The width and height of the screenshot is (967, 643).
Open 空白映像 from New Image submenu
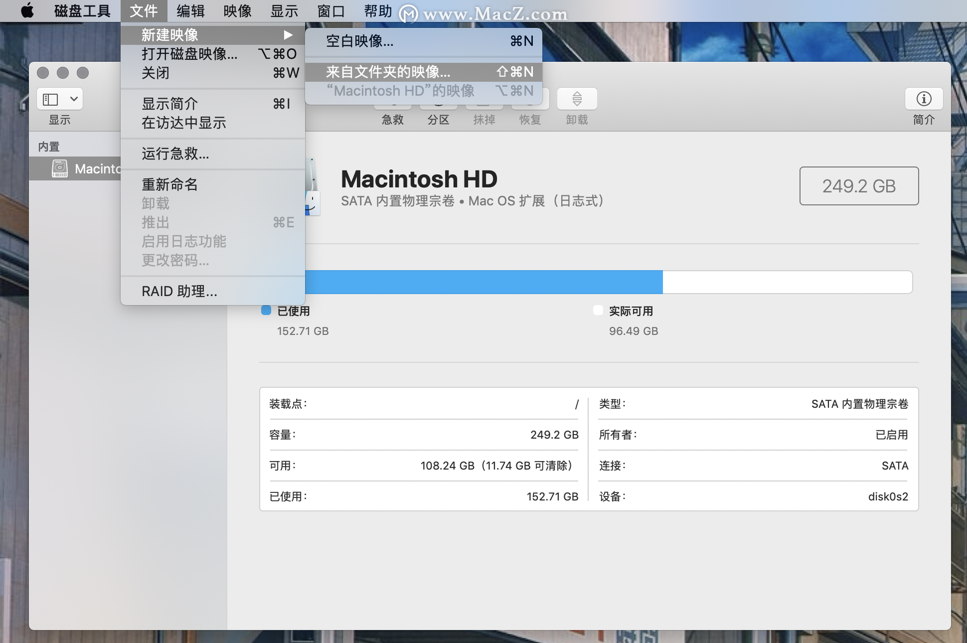362,41
